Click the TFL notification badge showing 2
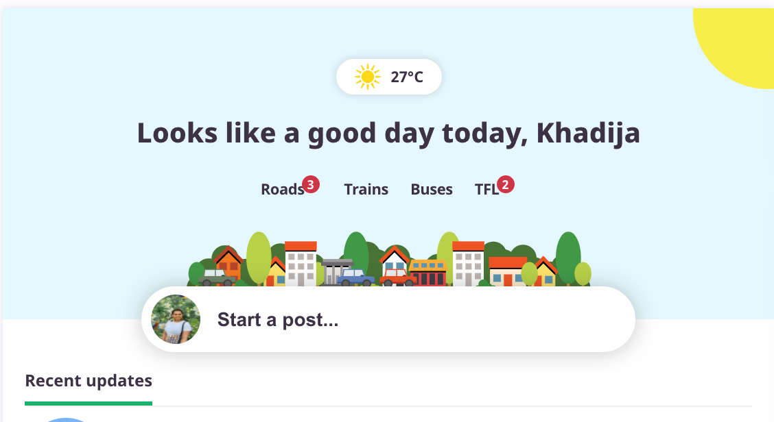 (x=506, y=184)
